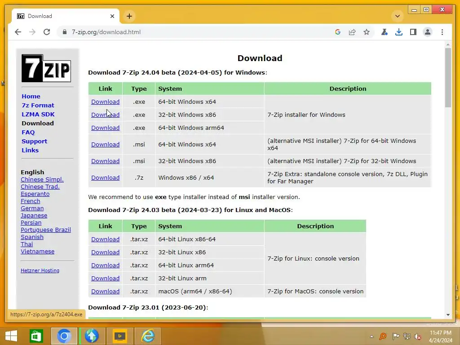Click the orange magnifier tray icon
This screenshot has width=460, height=345.
tap(383, 336)
